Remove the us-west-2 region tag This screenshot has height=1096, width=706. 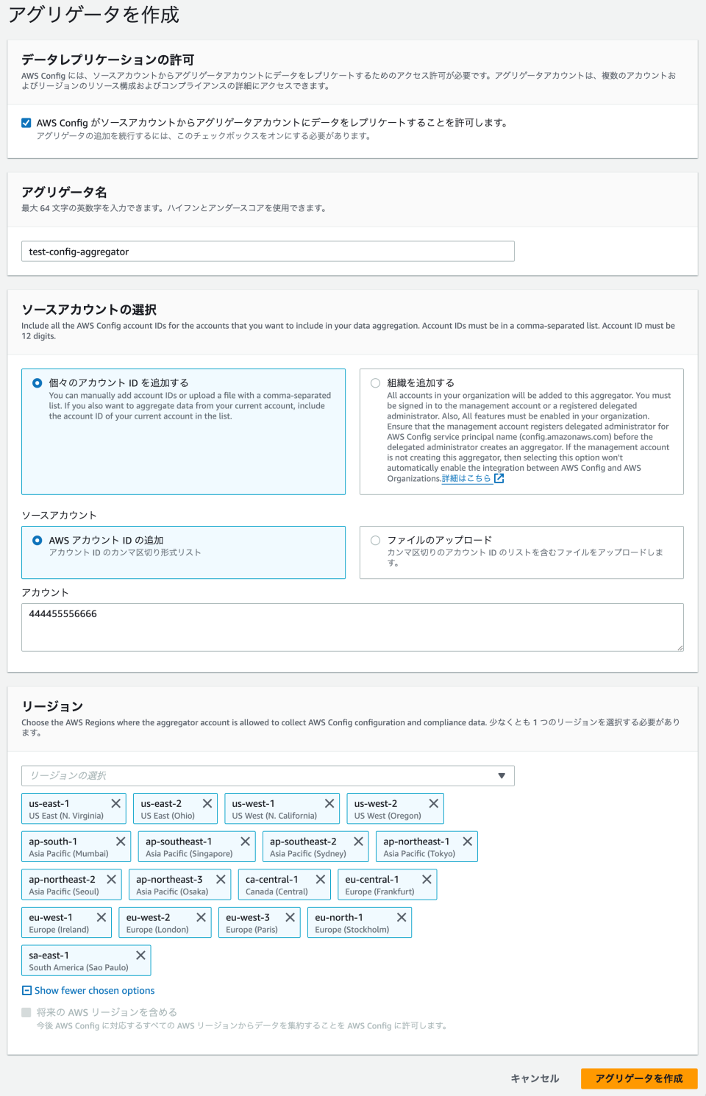[434, 803]
